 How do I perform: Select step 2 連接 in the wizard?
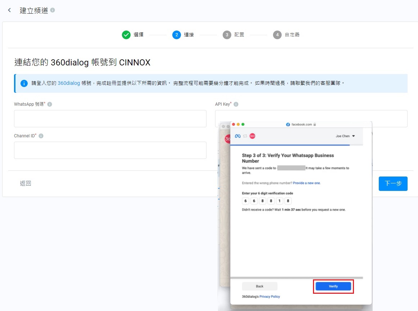point(177,35)
